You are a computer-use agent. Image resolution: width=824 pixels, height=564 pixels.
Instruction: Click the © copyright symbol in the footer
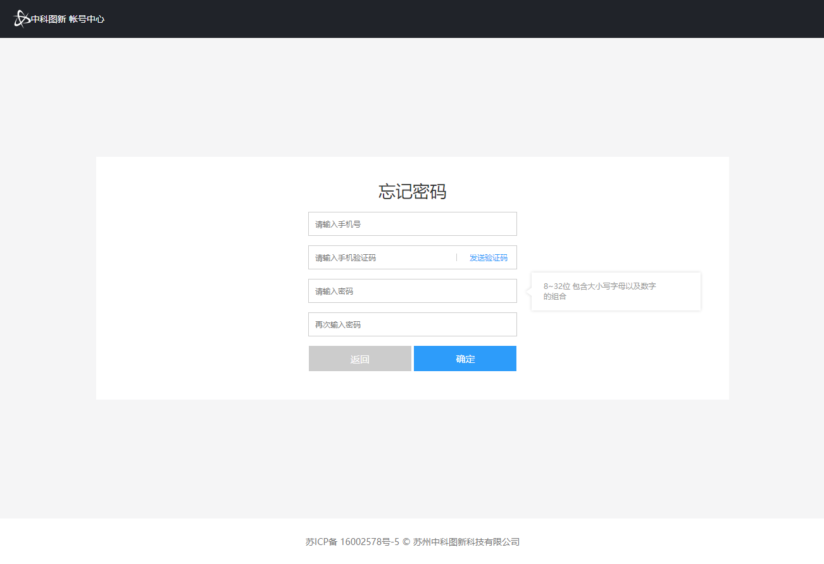tap(406, 542)
